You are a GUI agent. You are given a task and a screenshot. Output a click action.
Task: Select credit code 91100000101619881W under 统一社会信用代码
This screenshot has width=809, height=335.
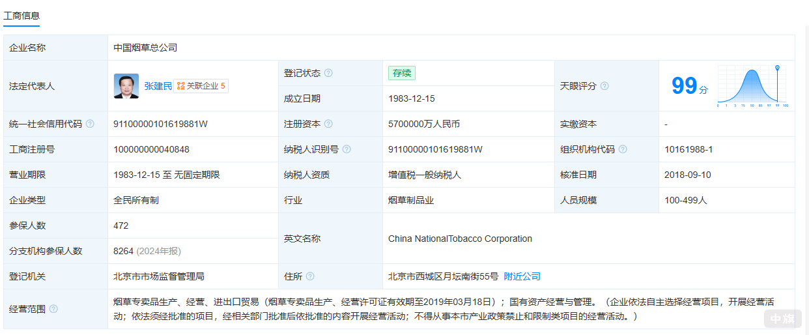coord(160,124)
